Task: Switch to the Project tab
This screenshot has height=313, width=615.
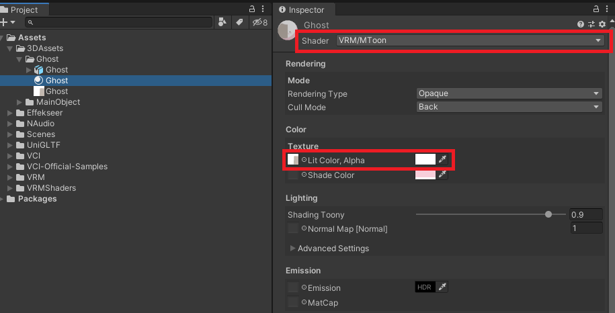Action: coord(24,10)
